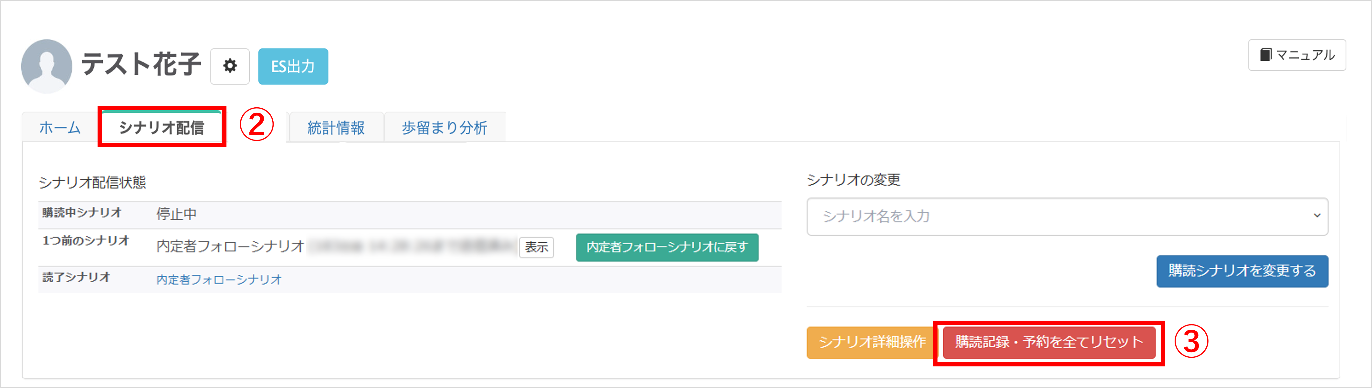
Task: Click the テスト花子 user name heading
Action: coord(141,65)
